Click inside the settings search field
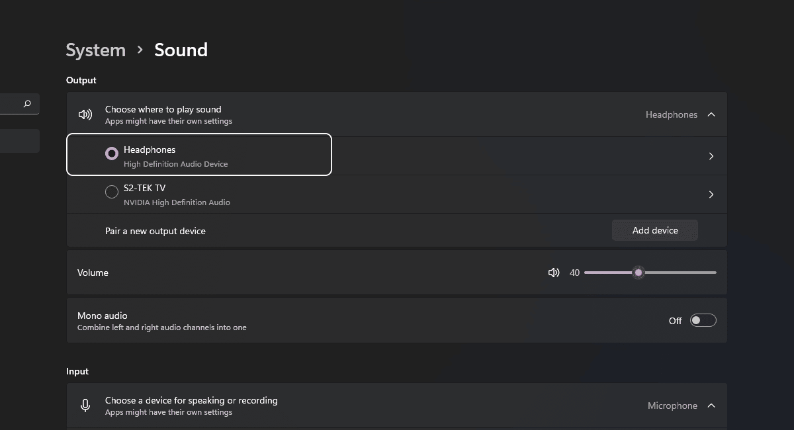The width and height of the screenshot is (794, 430). tap(10, 104)
